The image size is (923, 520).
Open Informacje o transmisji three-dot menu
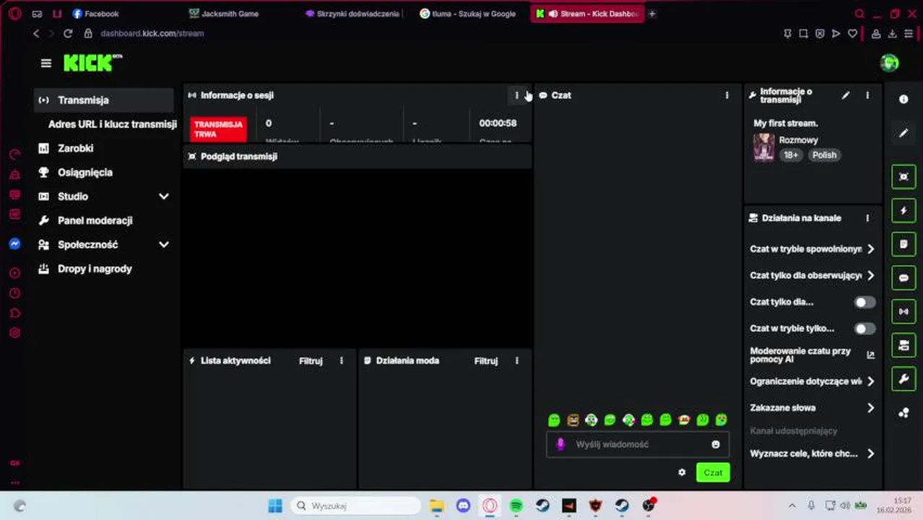click(867, 95)
